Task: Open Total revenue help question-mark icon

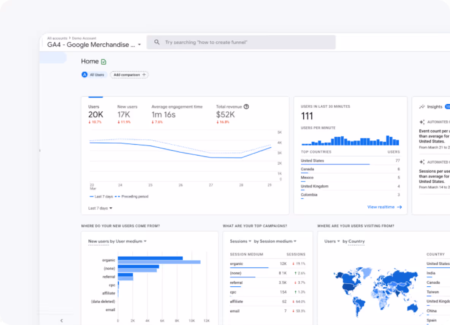Action: [x=246, y=107]
